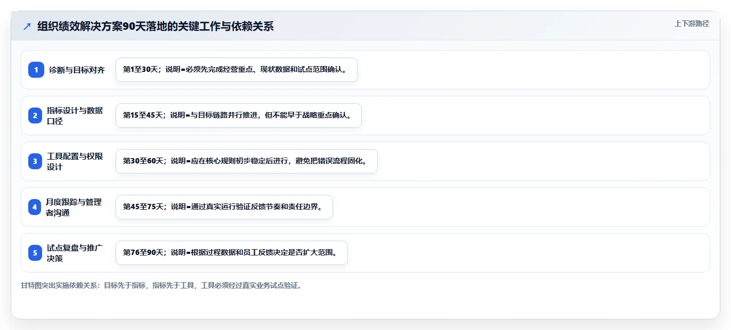Click the 指标设计与数据口径 step label
This screenshot has width=731, height=330.
[75, 115]
